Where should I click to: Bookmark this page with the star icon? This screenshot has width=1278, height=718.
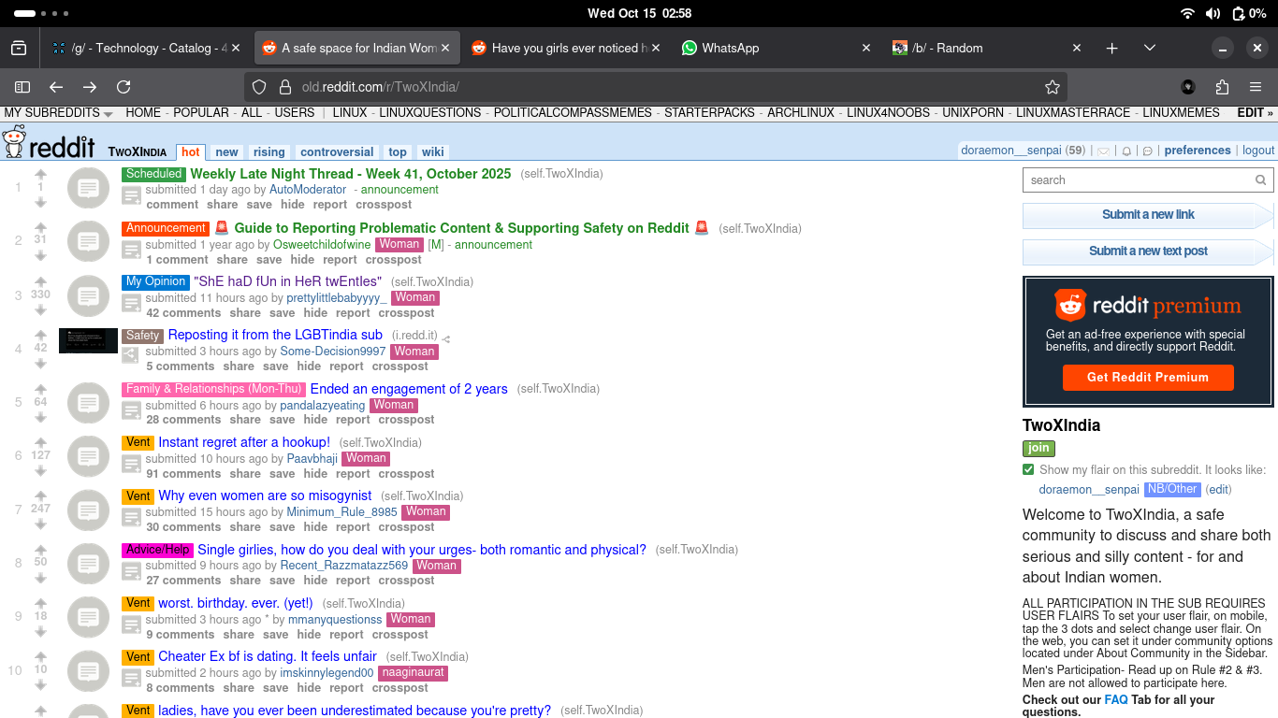click(x=1053, y=87)
